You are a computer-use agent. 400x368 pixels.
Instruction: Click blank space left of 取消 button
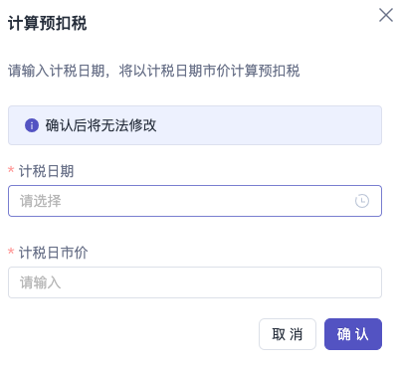132,334
